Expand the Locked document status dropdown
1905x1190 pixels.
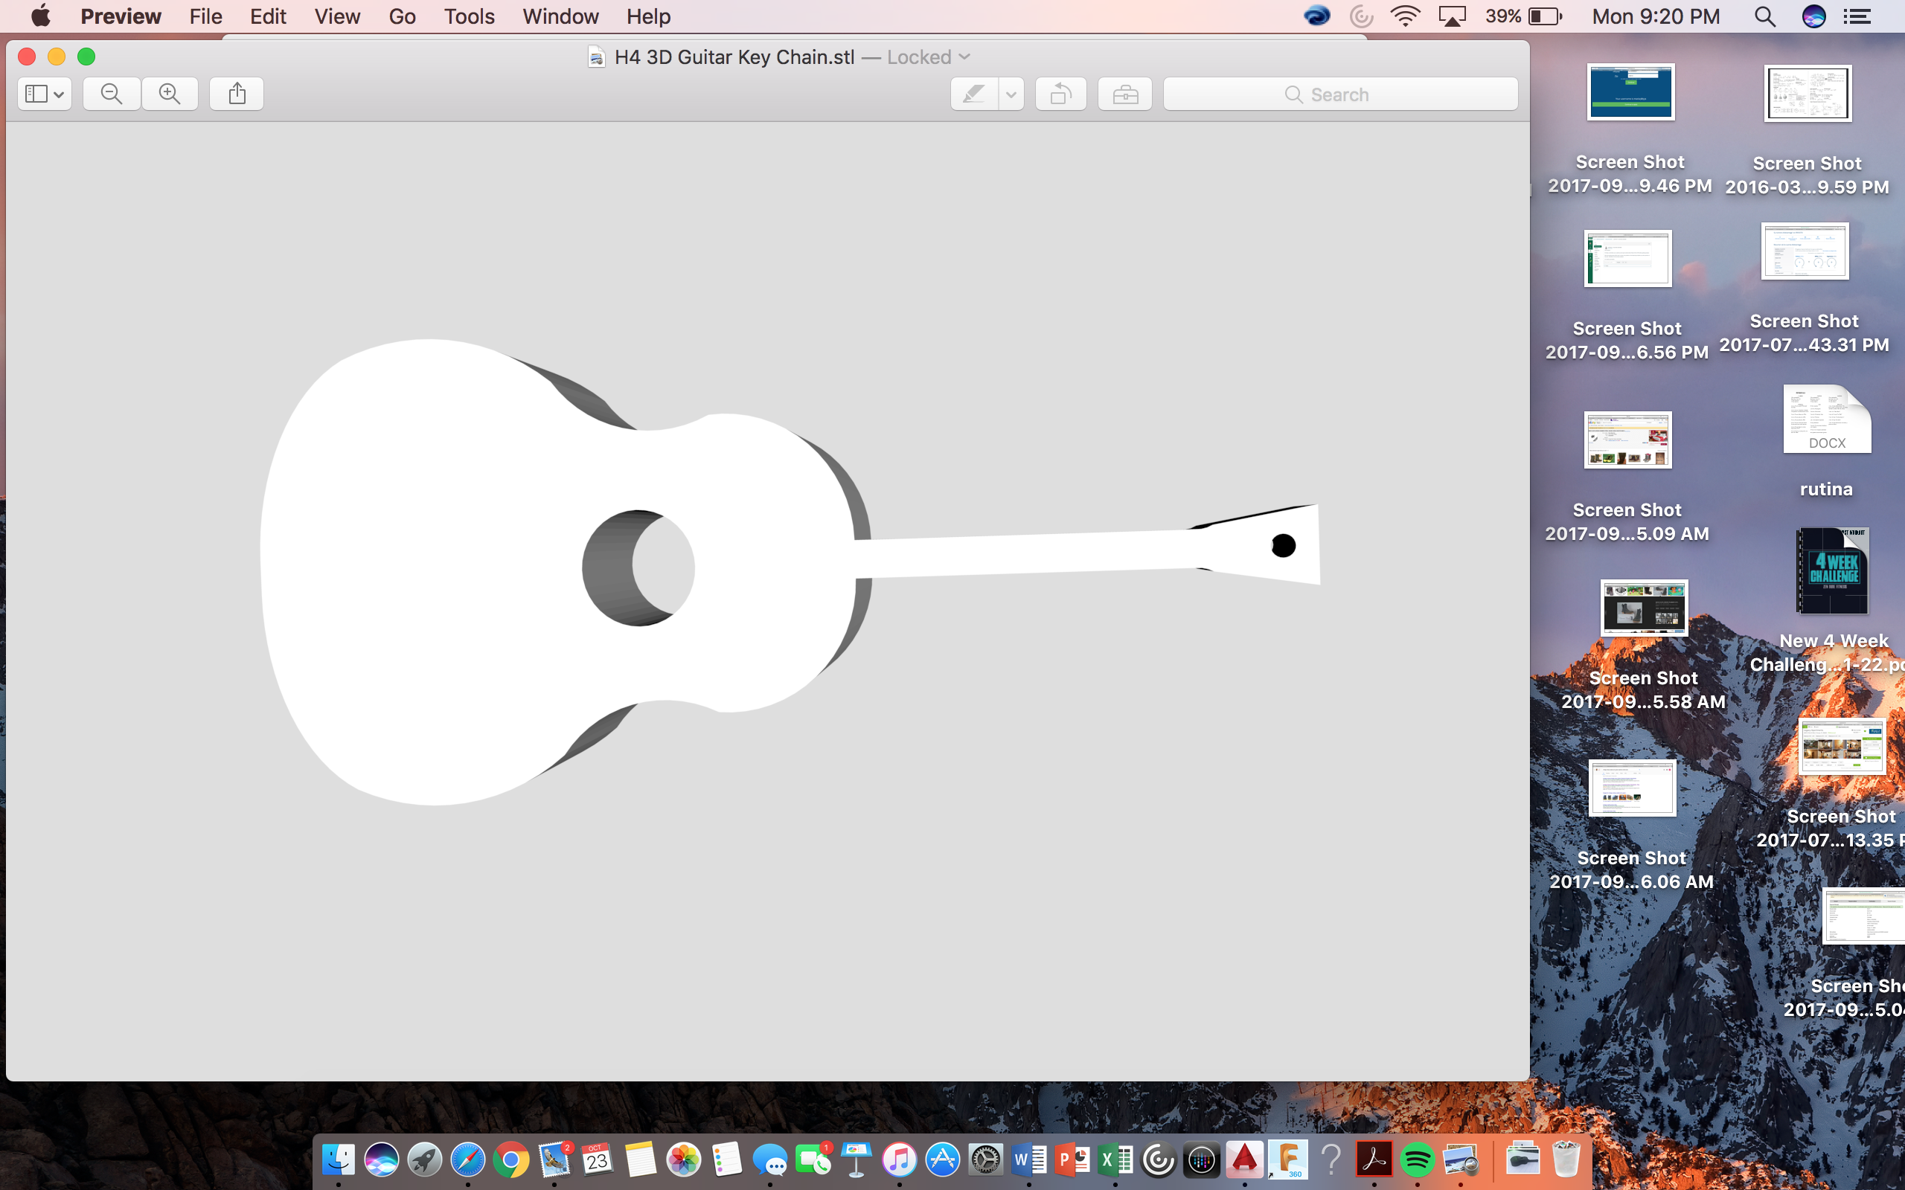click(x=964, y=57)
